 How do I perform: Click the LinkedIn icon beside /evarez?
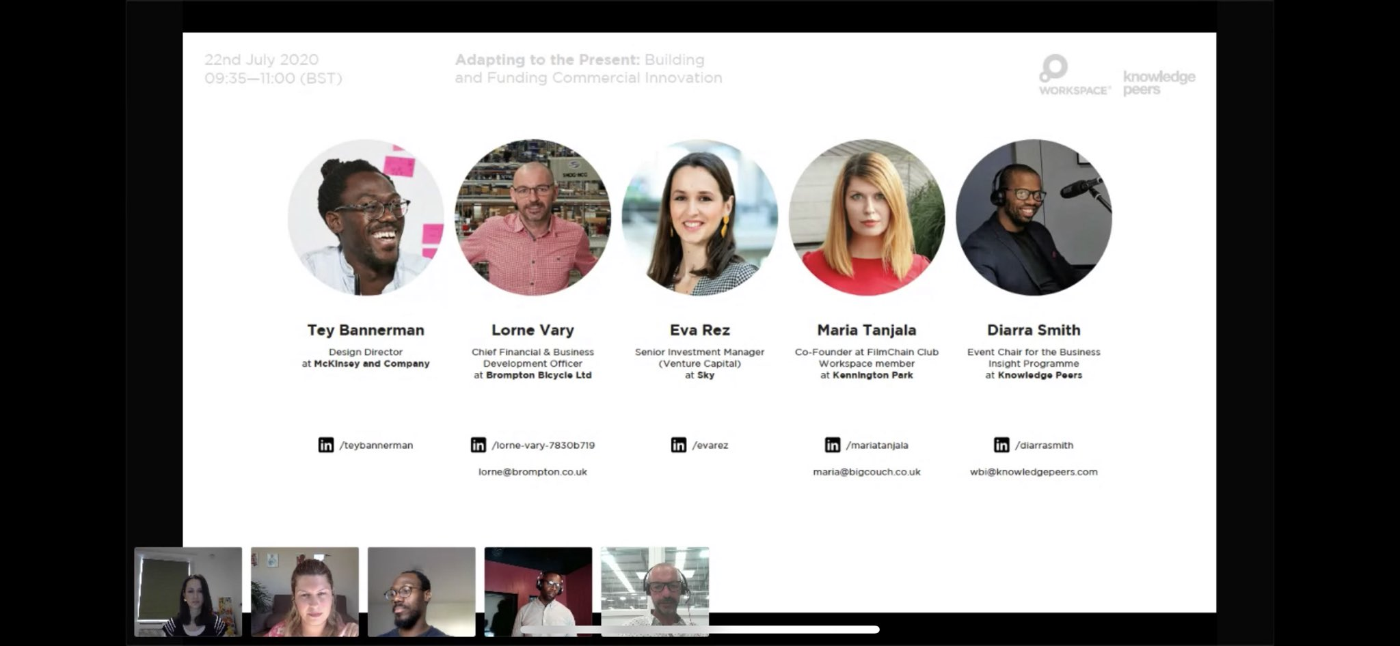pyautogui.click(x=679, y=445)
